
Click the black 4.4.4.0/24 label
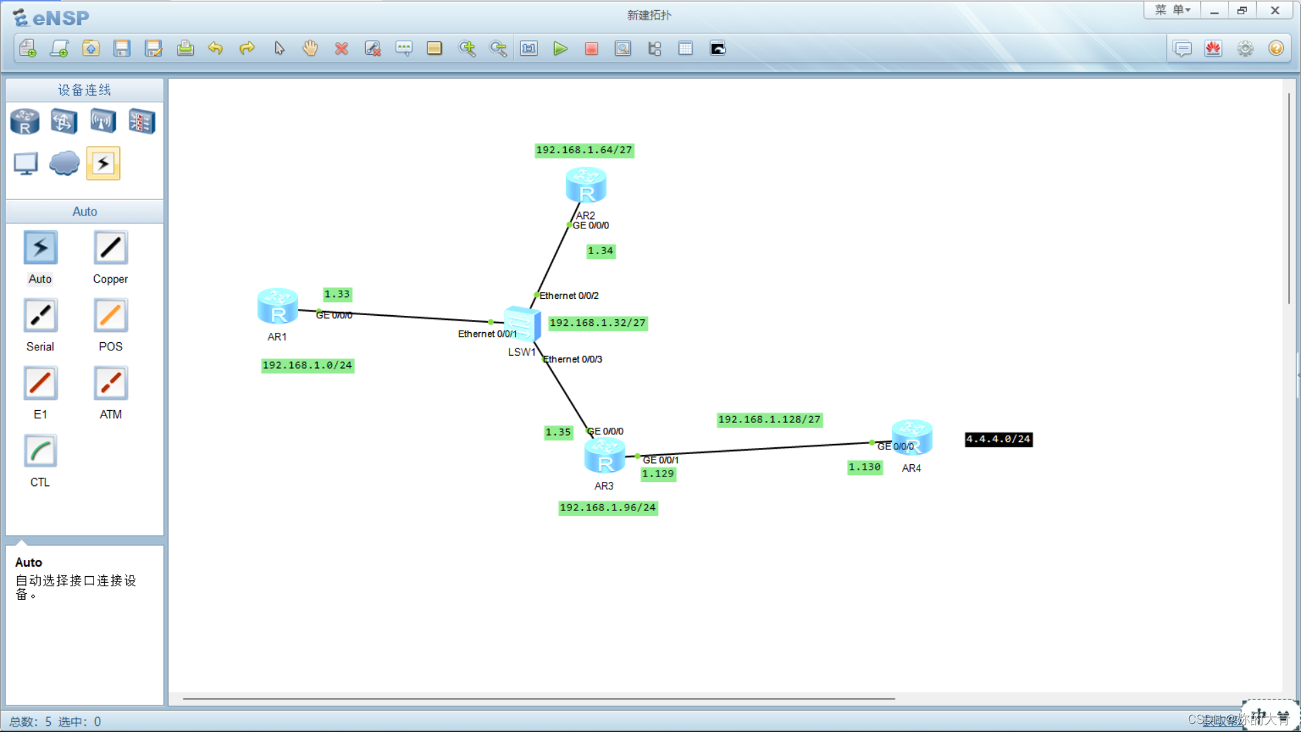(x=999, y=440)
